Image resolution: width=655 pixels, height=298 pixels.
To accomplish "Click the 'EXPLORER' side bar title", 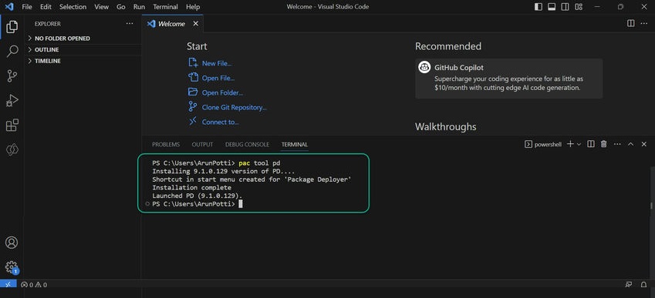I will pyautogui.click(x=48, y=24).
